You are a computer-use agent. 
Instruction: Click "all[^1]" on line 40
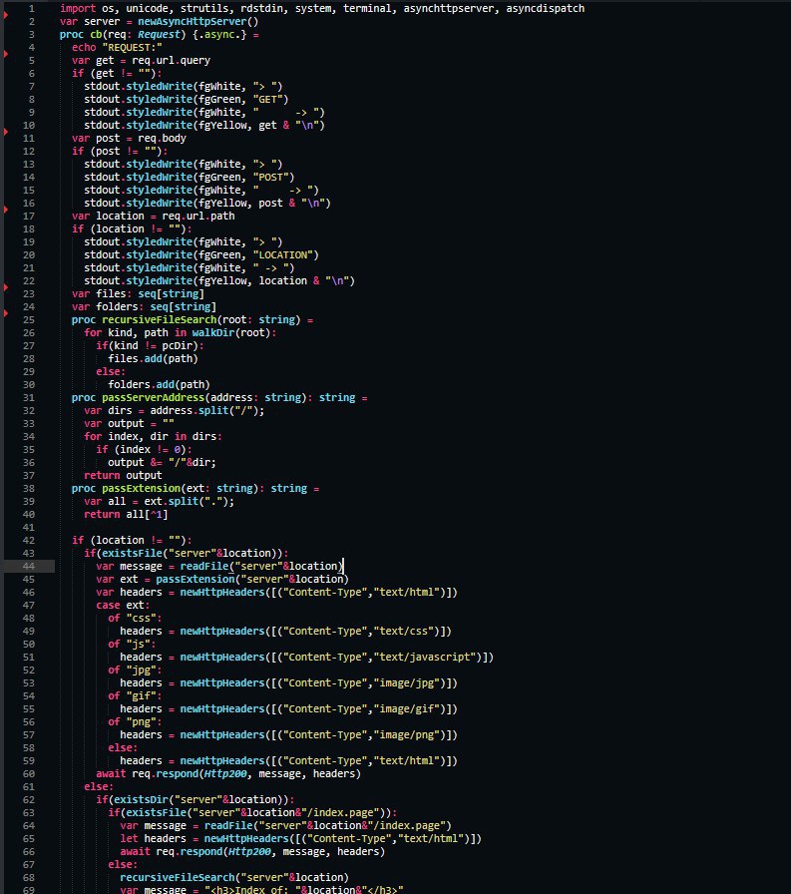pyautogui.click(x=147, y=514)
